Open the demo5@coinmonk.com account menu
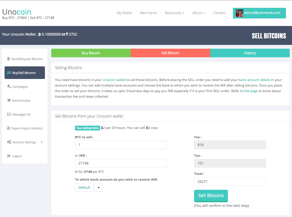292x217 pixels. (259, 13)
